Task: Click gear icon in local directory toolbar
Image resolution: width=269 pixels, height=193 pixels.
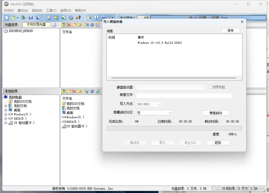Action: coord(92,91)
